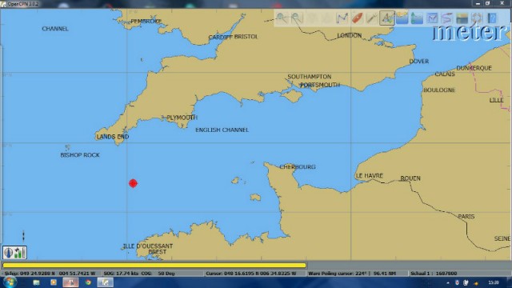Image resolution: width=512 pixels, height=288 pixels.
Task: Click the LILLE label
Action: [496, 100]
